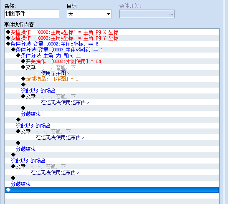Select the 增减物品 [拼图] - 1 line
The image size is (228, 204).
[112, 79]
